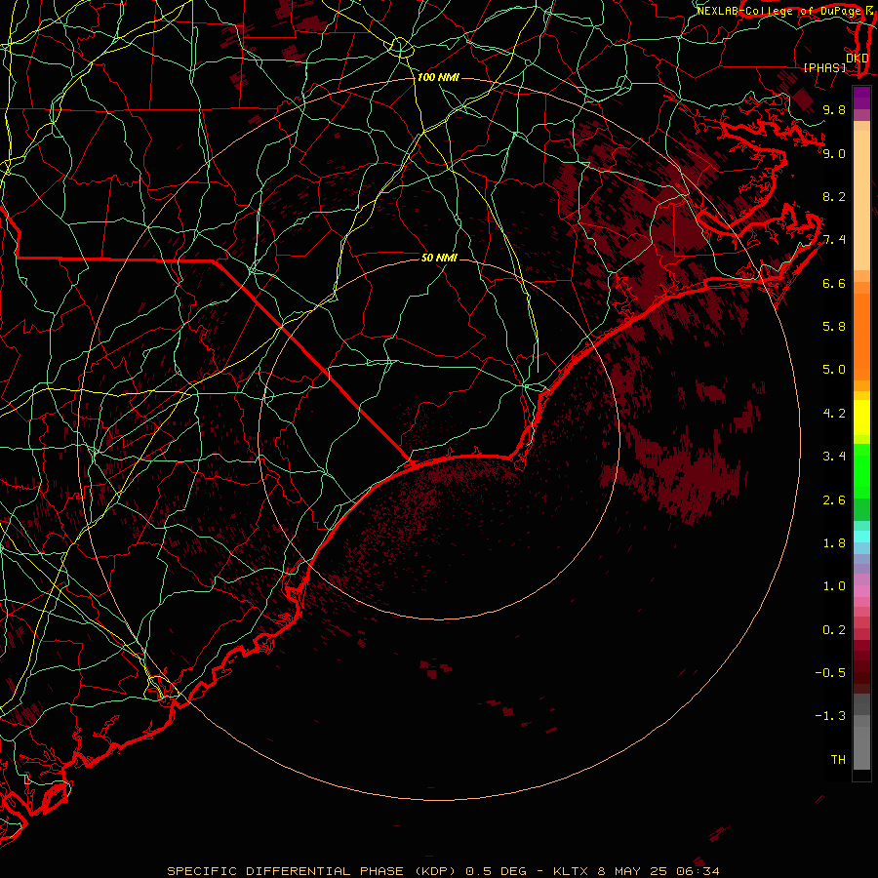878x878 pixels.
Task: Pick the bright green band of the scale
Action: coord(861,471)
